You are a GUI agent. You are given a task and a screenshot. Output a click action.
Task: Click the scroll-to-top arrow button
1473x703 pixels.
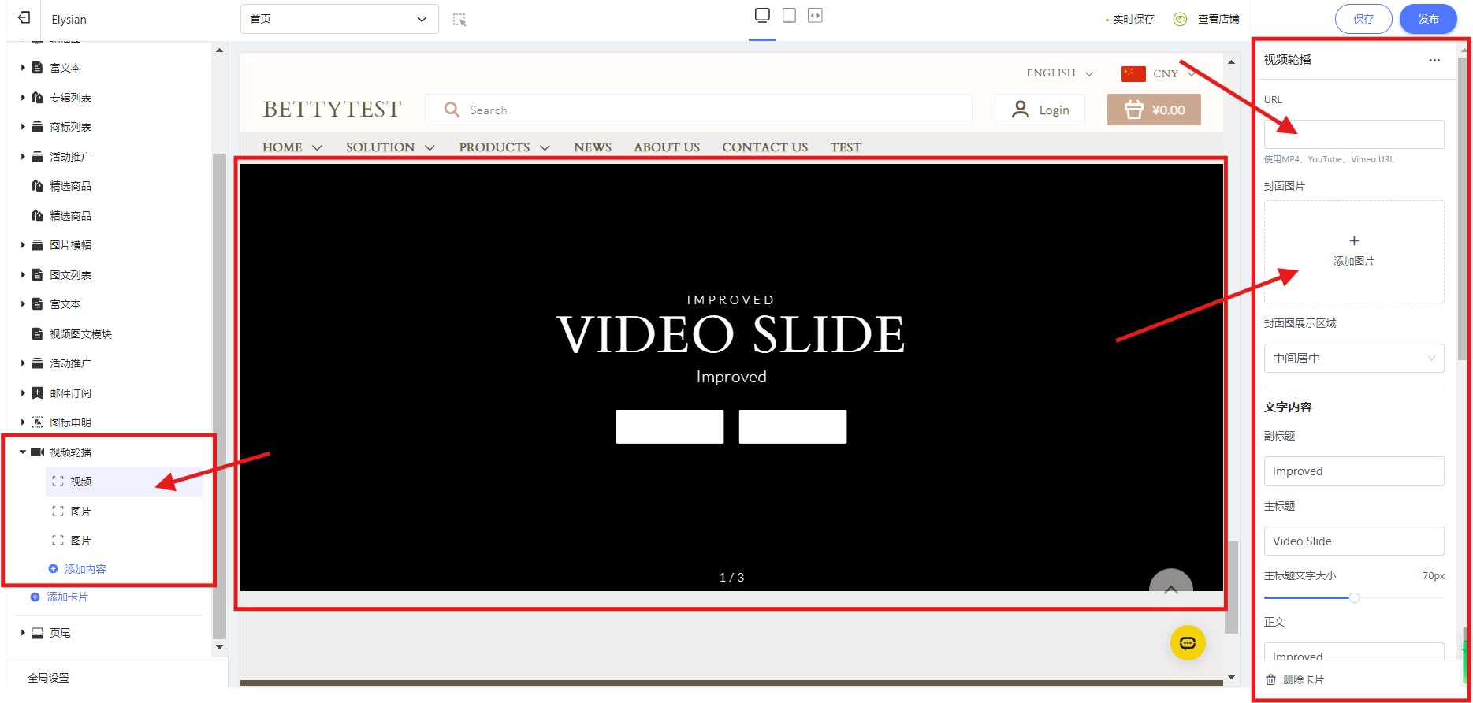point(1170,587)
